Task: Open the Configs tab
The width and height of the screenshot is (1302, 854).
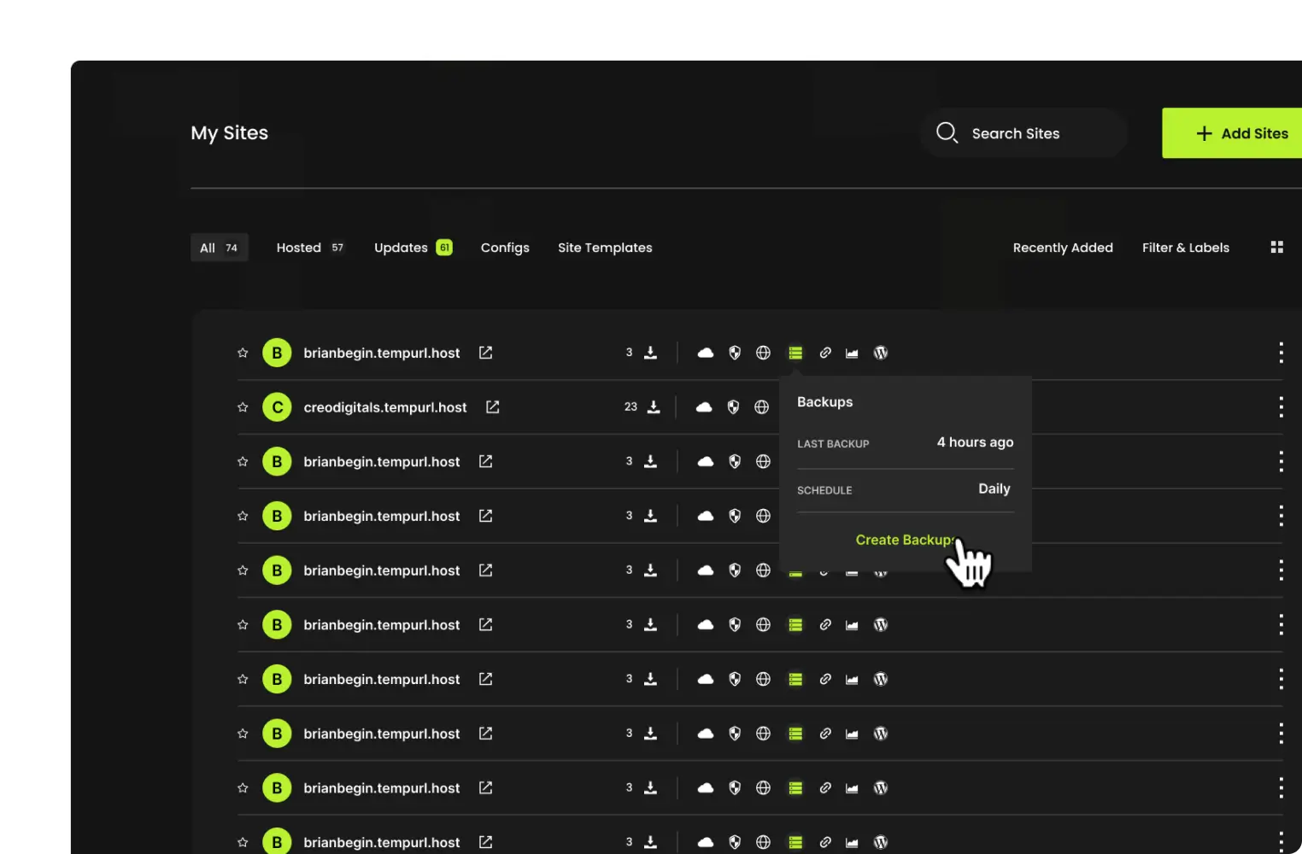Action: (x=505, y=248)
